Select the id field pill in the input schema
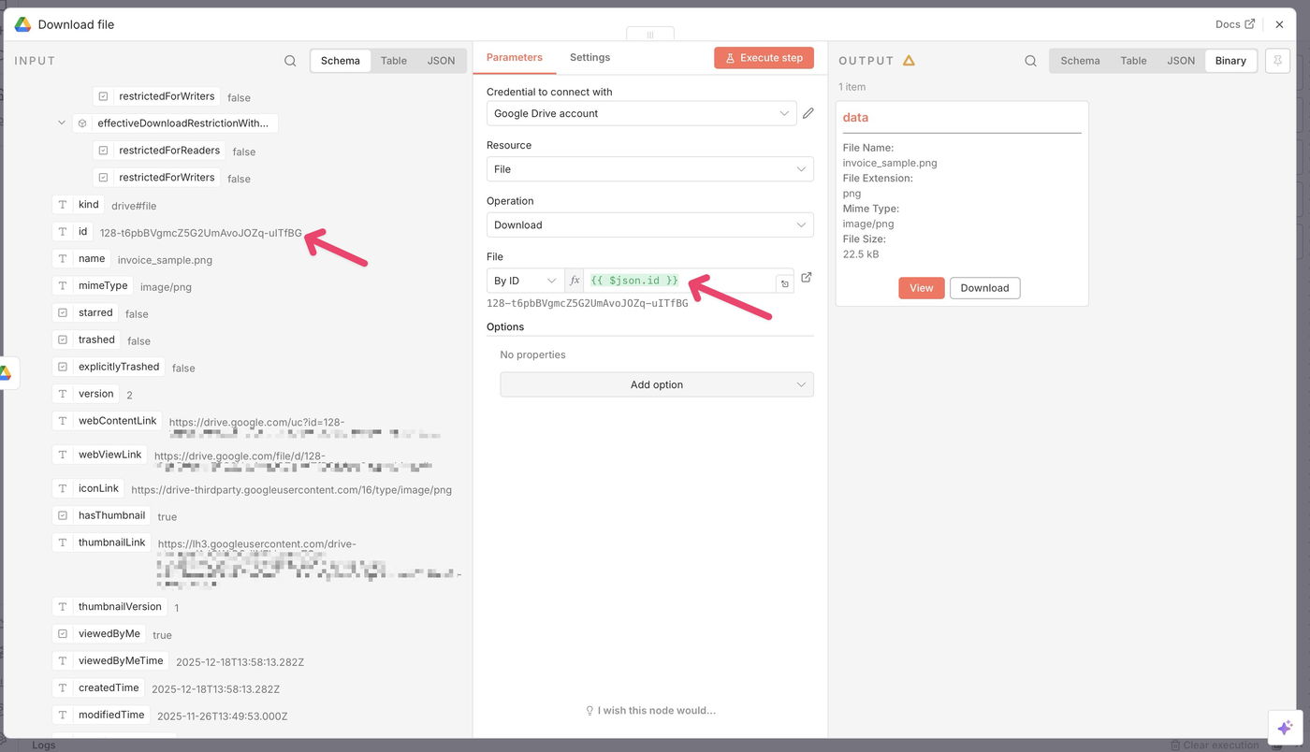Image resolution: width=1310 pixels, height=752 pixels. click(73, 232)
